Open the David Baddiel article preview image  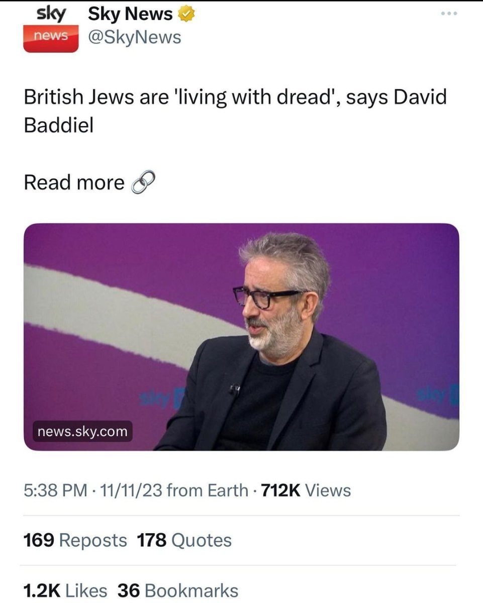[x=241, y=337]
